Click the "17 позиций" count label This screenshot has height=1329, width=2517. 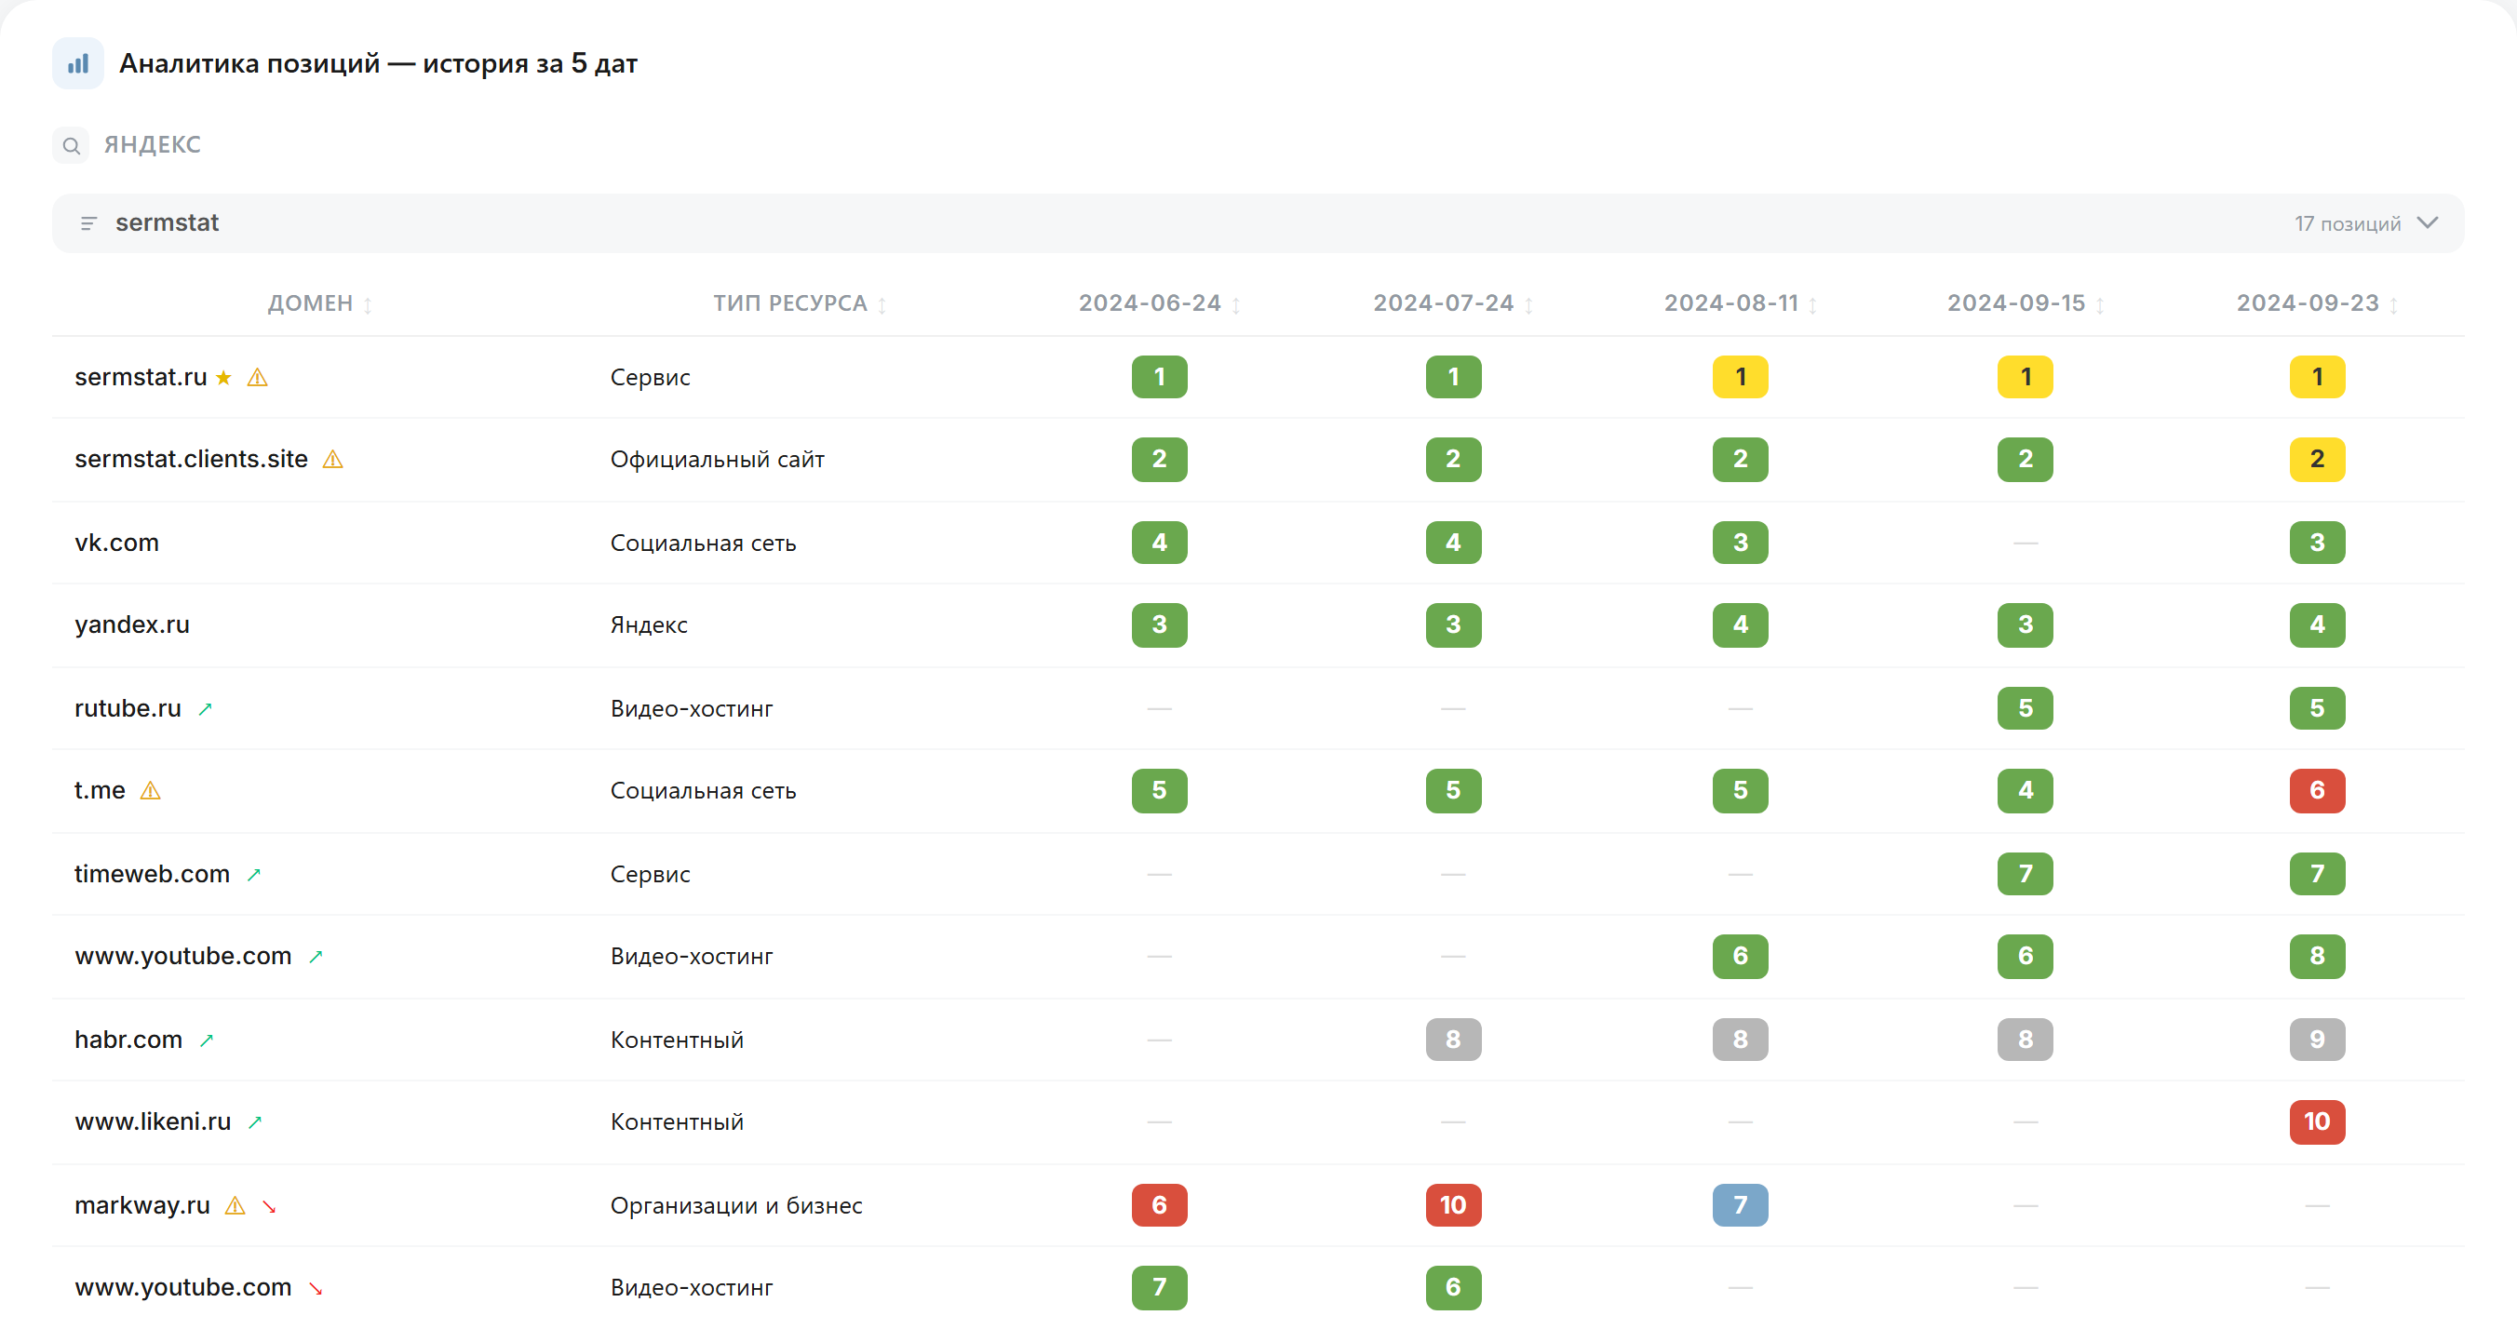click(x=2347, y=223)
